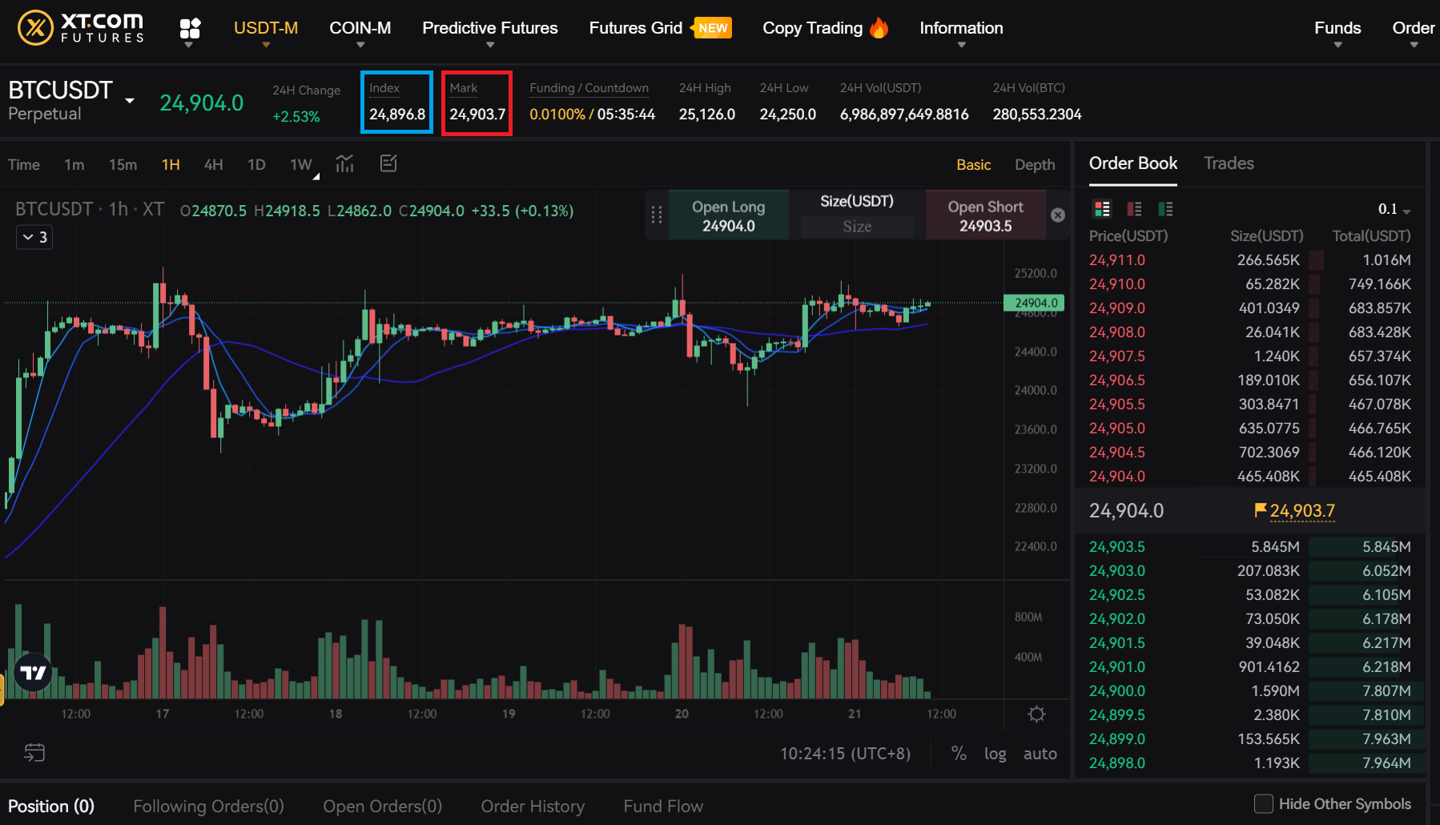Expand BTCUSDT symbol selector dropdown
Screen dimensions: 1440x825
130,101
